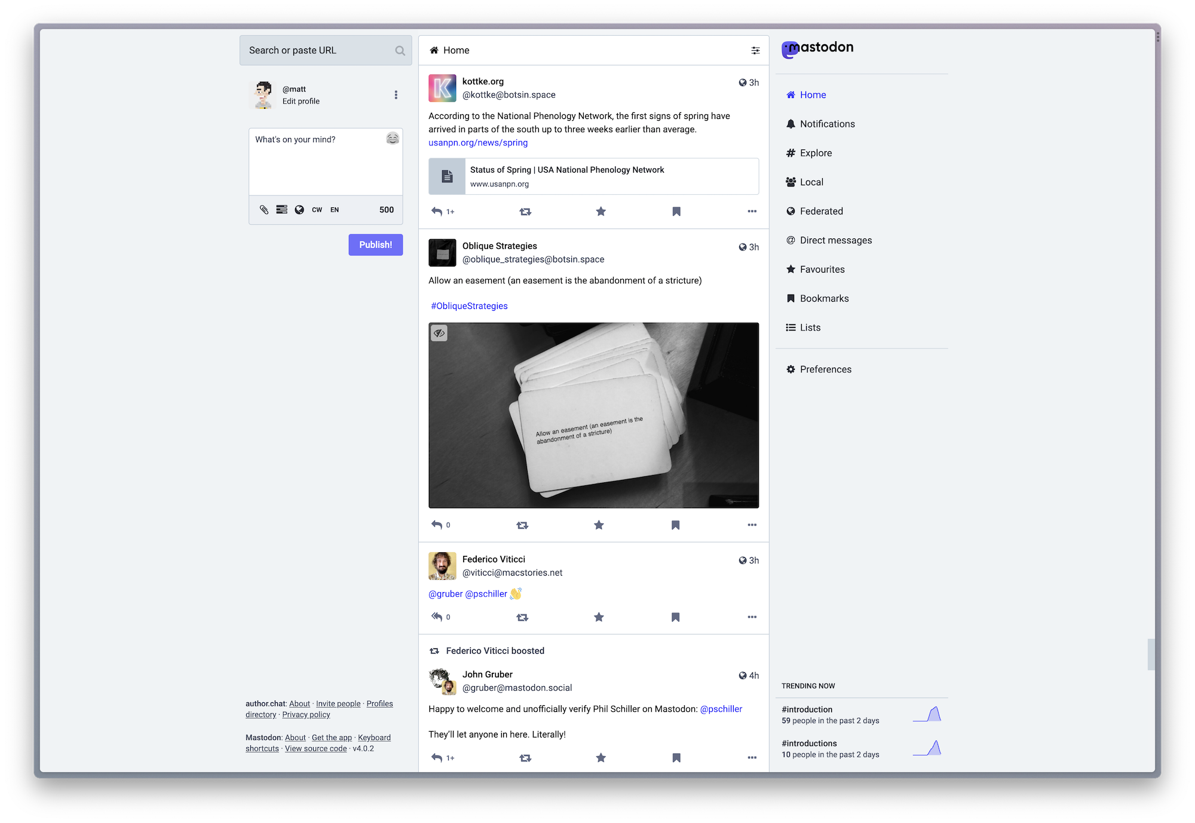Viewport: 1195px width, 823px height.
Task: Open the Explore section
Action: pyautogui.click(x=816, y=152)
